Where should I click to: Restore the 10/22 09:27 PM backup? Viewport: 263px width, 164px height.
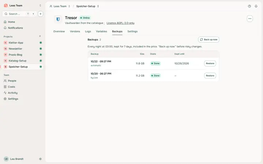coord(210,63)
